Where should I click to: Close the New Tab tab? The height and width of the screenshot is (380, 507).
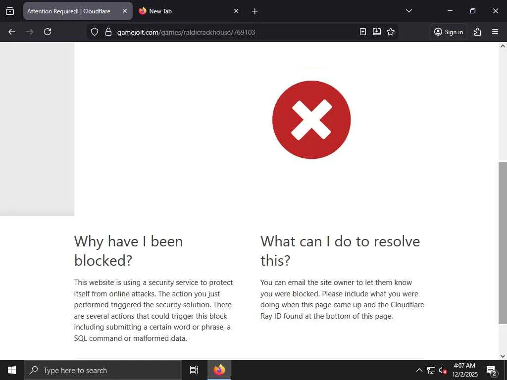click(236, 11)
